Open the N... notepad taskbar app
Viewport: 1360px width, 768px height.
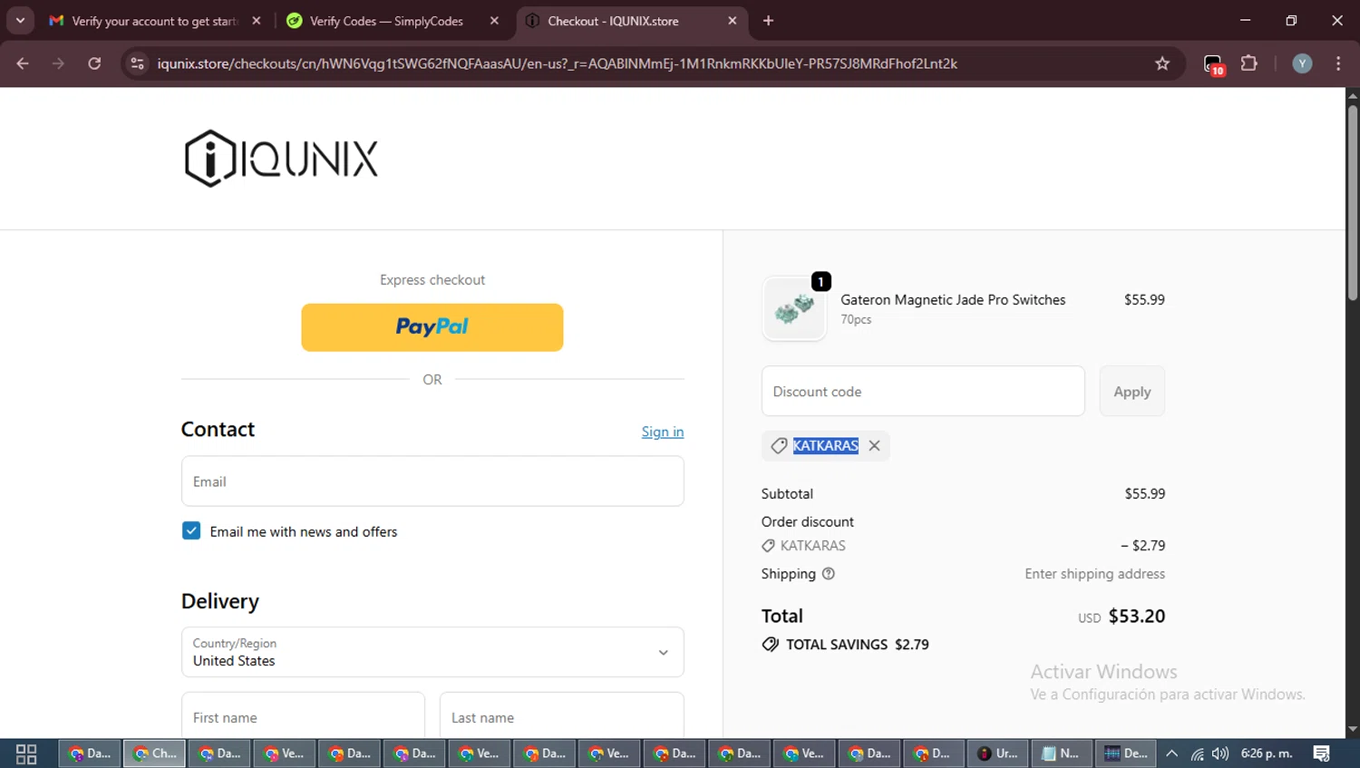(1061, 753)
